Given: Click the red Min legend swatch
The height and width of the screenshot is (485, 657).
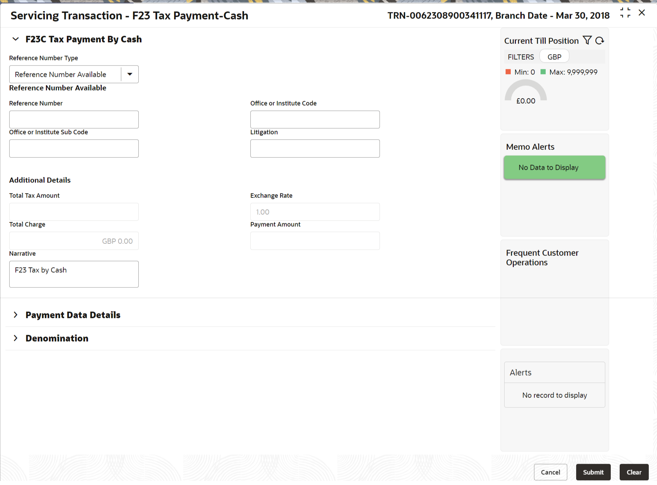Looking at the screenshot, I should (x=508, y=72).
